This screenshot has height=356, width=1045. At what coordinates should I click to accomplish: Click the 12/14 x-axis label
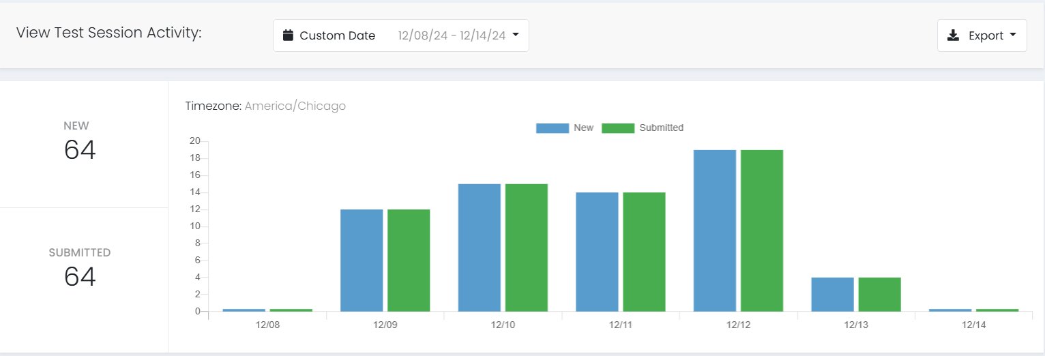click(974, 325)
